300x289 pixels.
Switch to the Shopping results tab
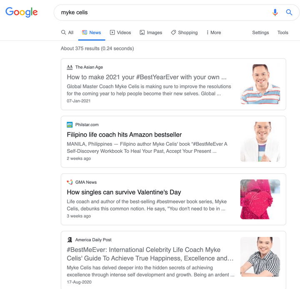coord(184,32)
